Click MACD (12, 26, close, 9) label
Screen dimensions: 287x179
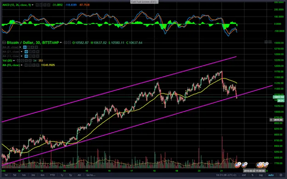coord(17,5)
